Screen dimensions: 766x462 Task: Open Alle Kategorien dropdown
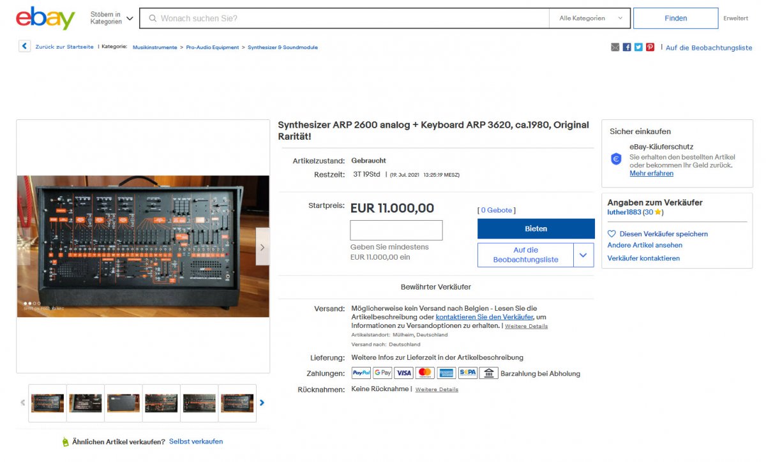tap(590, 18)
